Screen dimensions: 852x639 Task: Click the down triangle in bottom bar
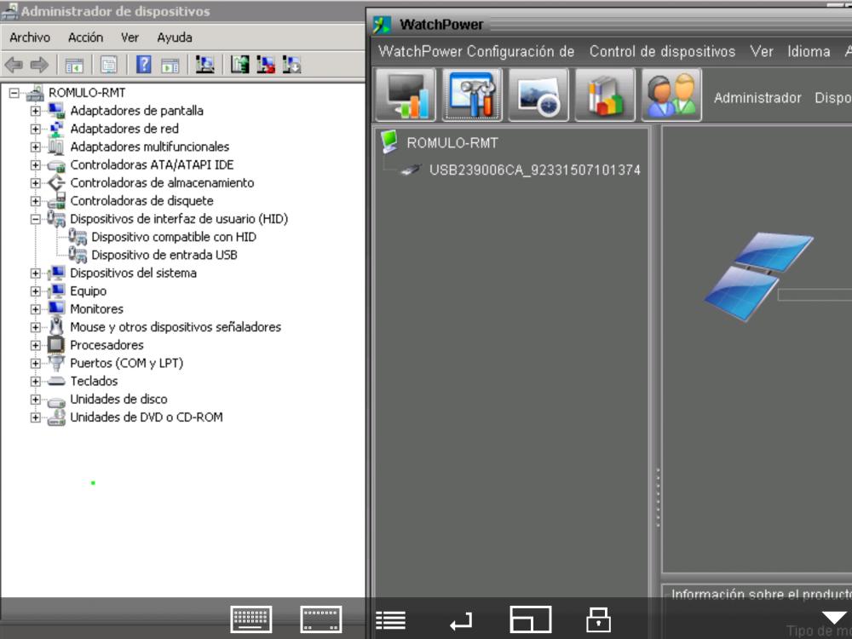[835, 617]
